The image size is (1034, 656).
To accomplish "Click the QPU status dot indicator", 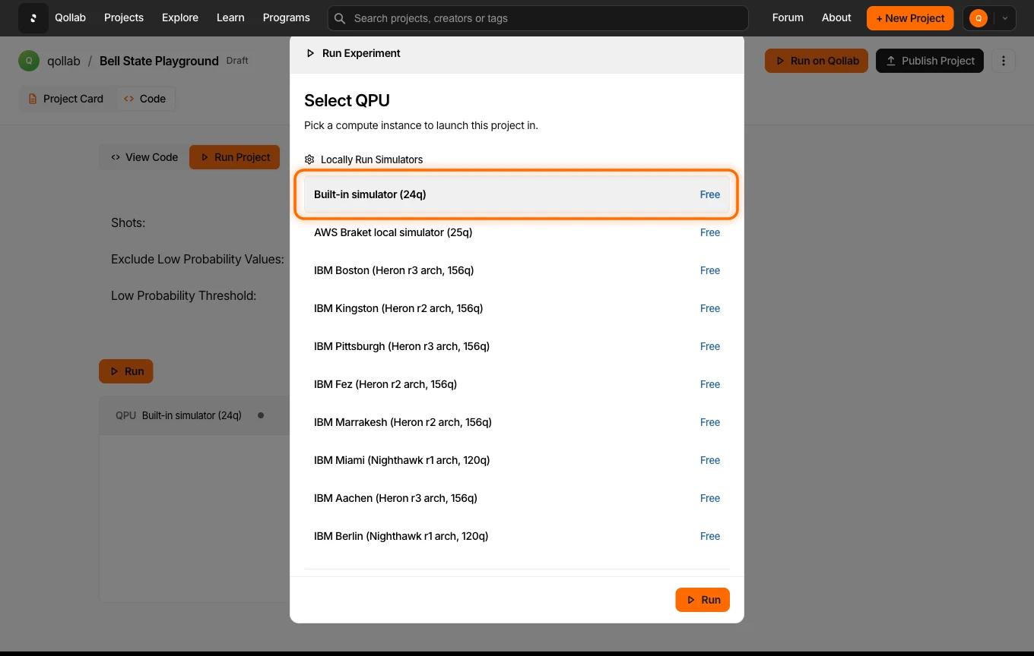I will coord(261,415).
